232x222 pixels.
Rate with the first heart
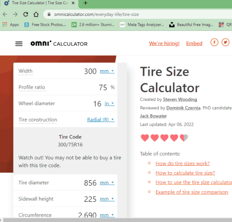click(145, 138)
